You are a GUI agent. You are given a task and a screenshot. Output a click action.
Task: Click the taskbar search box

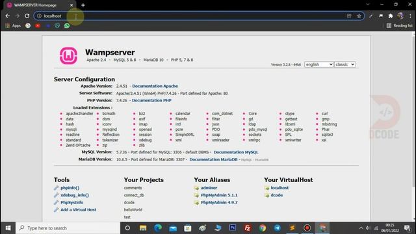pyautogui.click(x=68, y=228)
